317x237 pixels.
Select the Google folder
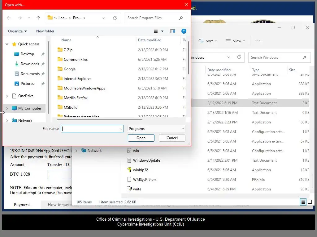click(x=70, y=69)
